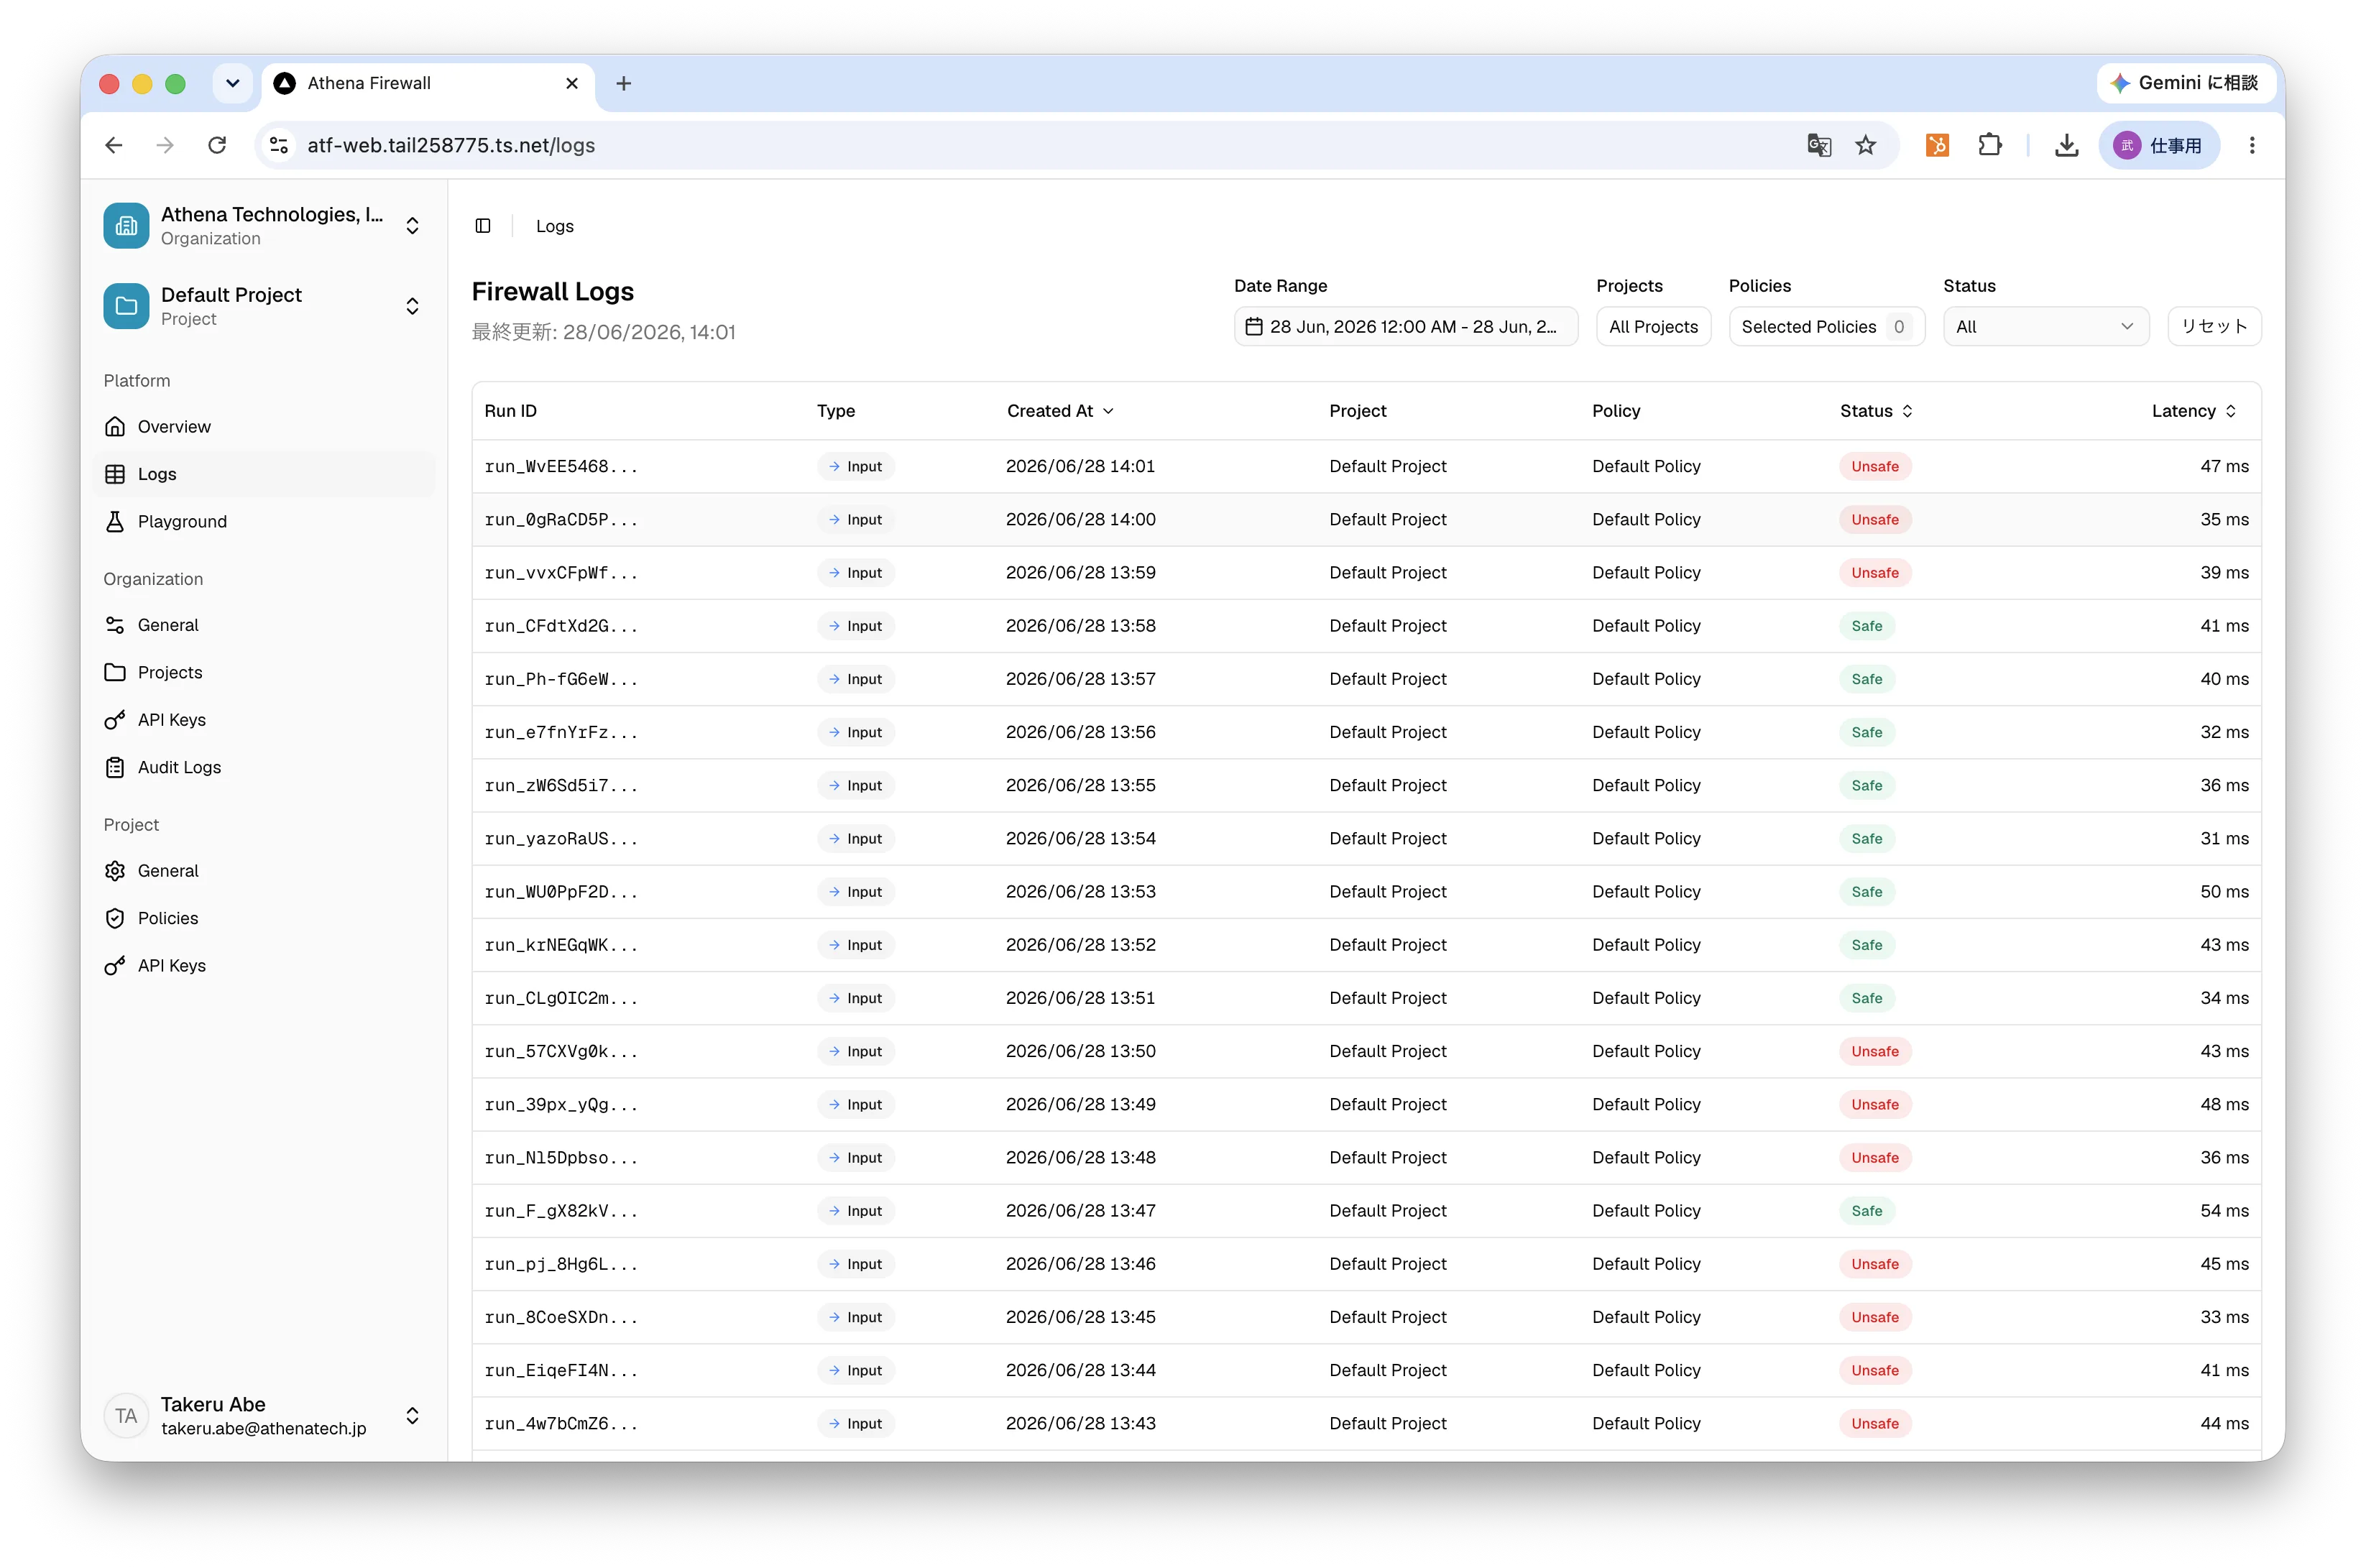Open the Overview page
This screenshot has width=2366, height=1568.
265,427
